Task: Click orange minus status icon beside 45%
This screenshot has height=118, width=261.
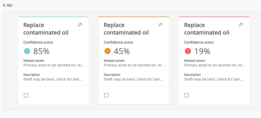Action: (107, 51)
